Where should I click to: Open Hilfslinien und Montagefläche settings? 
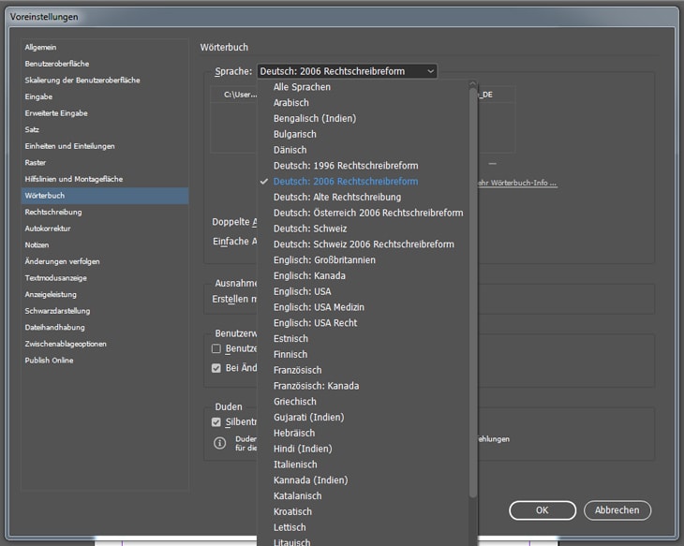click(x=74, y=179)
